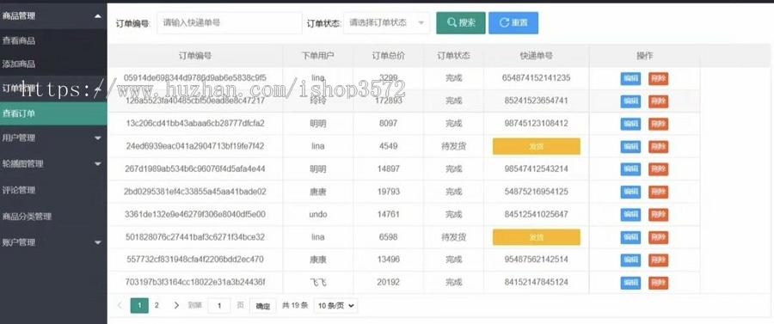774x324 pixels.
Task: Select order ID 501828076c27441baf3c6271f34bce32
Action: pyautogui.click(x=195, y=236)
